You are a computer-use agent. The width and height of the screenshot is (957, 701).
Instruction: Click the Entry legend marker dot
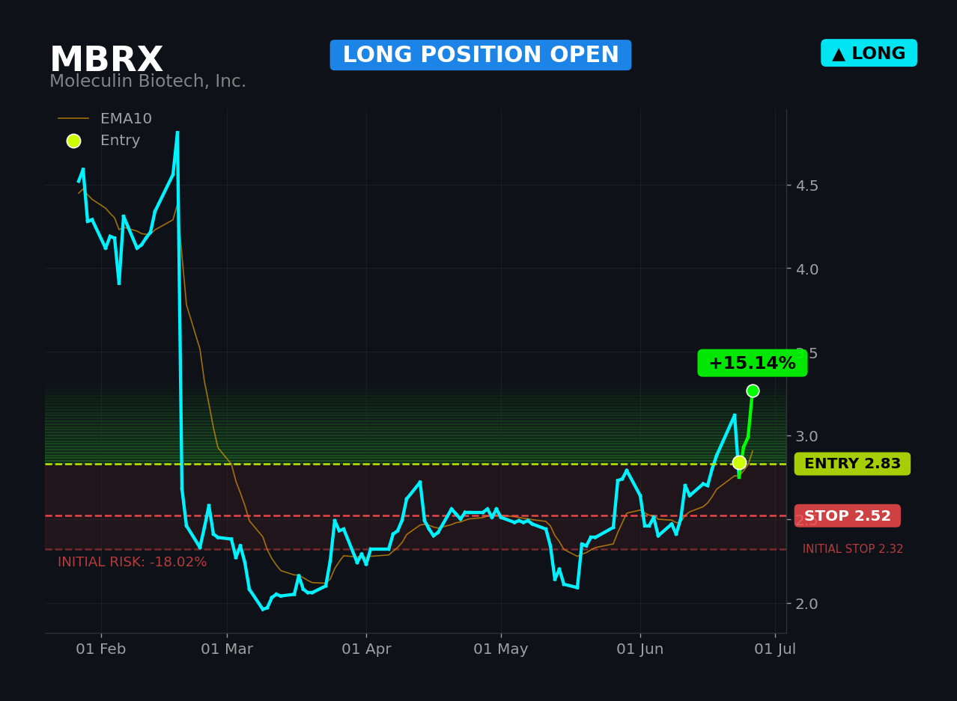[73, 141]
